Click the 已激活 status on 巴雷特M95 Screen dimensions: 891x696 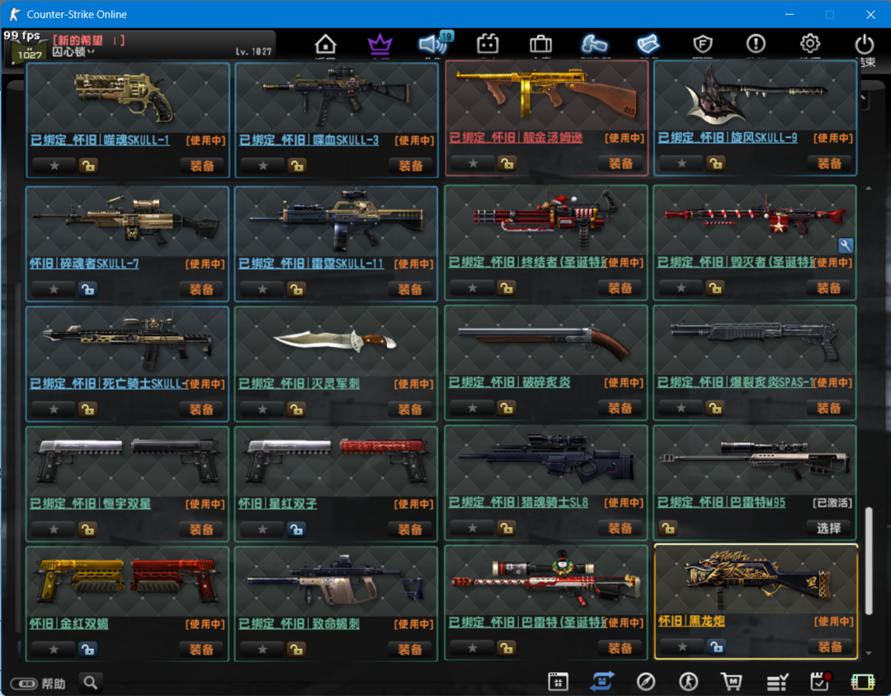832,503
